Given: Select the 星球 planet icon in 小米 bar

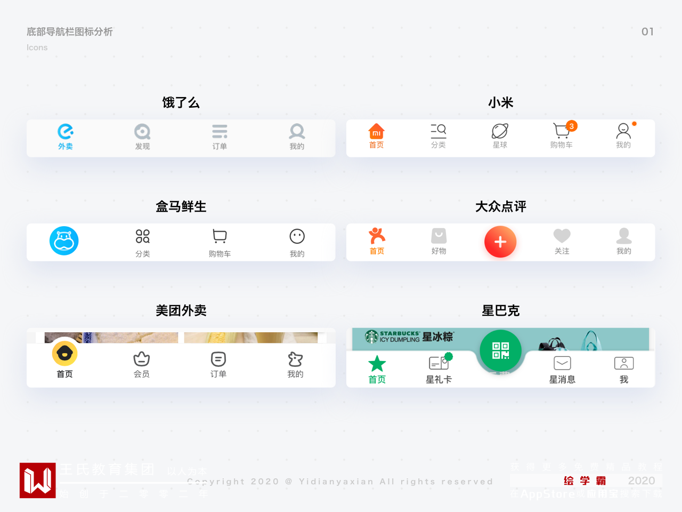Looking at the screenshot, I should (x=500, y=131).
